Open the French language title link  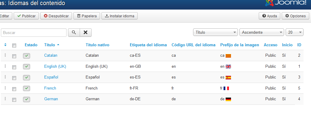(x=50, y=88)
